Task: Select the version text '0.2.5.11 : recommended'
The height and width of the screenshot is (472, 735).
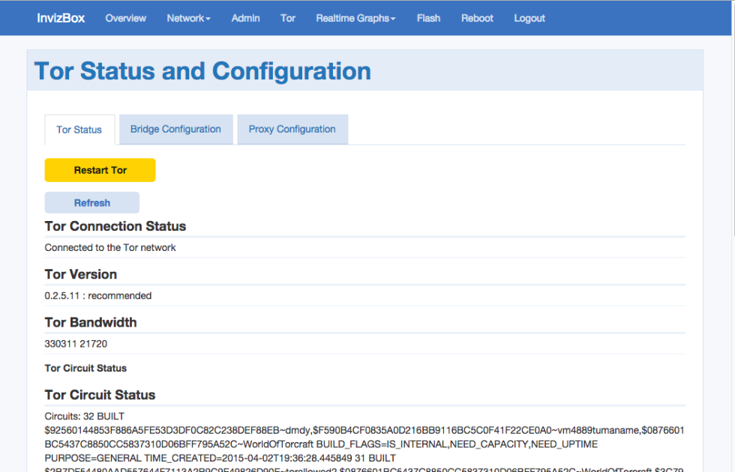Action: 98,296
